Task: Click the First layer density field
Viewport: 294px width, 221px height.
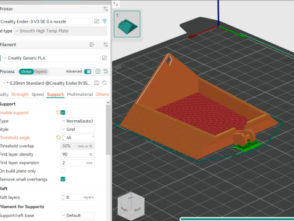Action: pos(78,154)
